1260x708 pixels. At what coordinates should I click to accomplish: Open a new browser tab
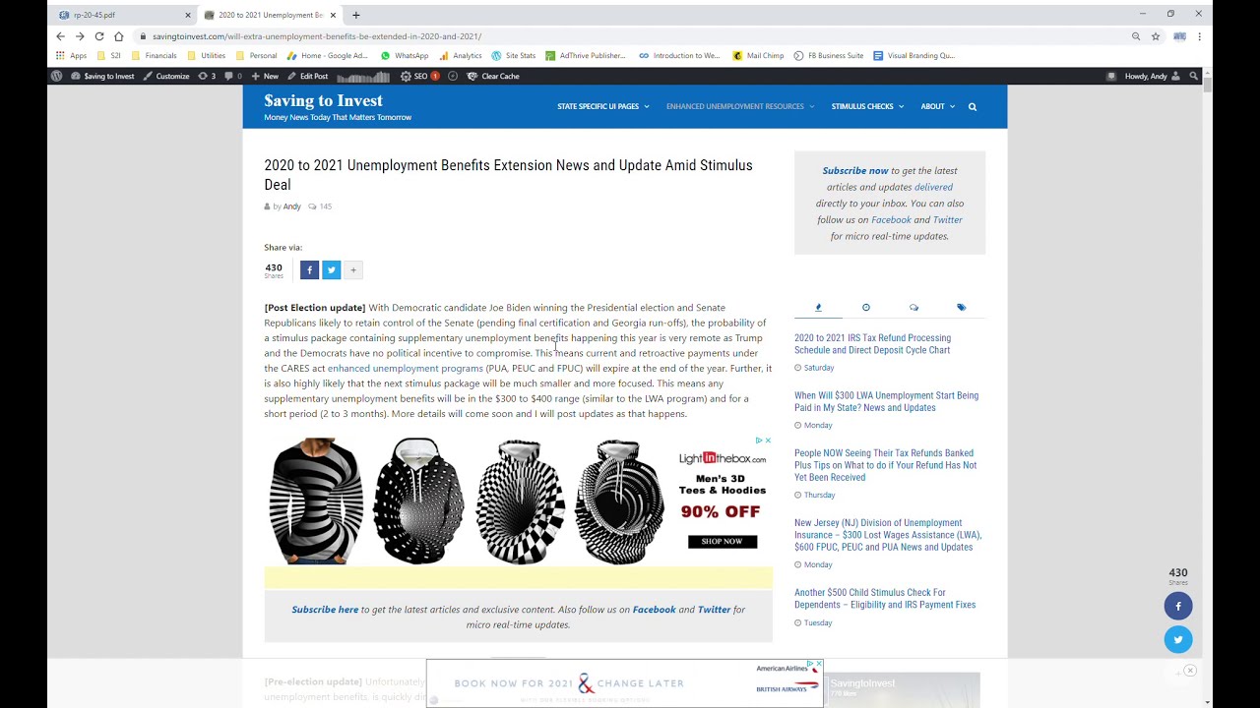click(356, 15)
